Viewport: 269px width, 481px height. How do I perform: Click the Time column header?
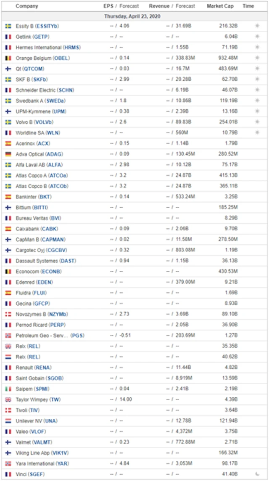coord(248,6)
